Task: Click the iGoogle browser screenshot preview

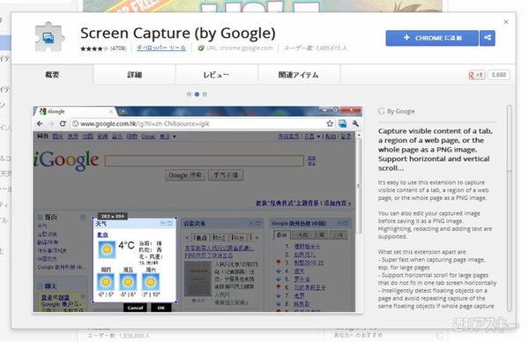Action: pyautogui.click(x=197, y=209)
